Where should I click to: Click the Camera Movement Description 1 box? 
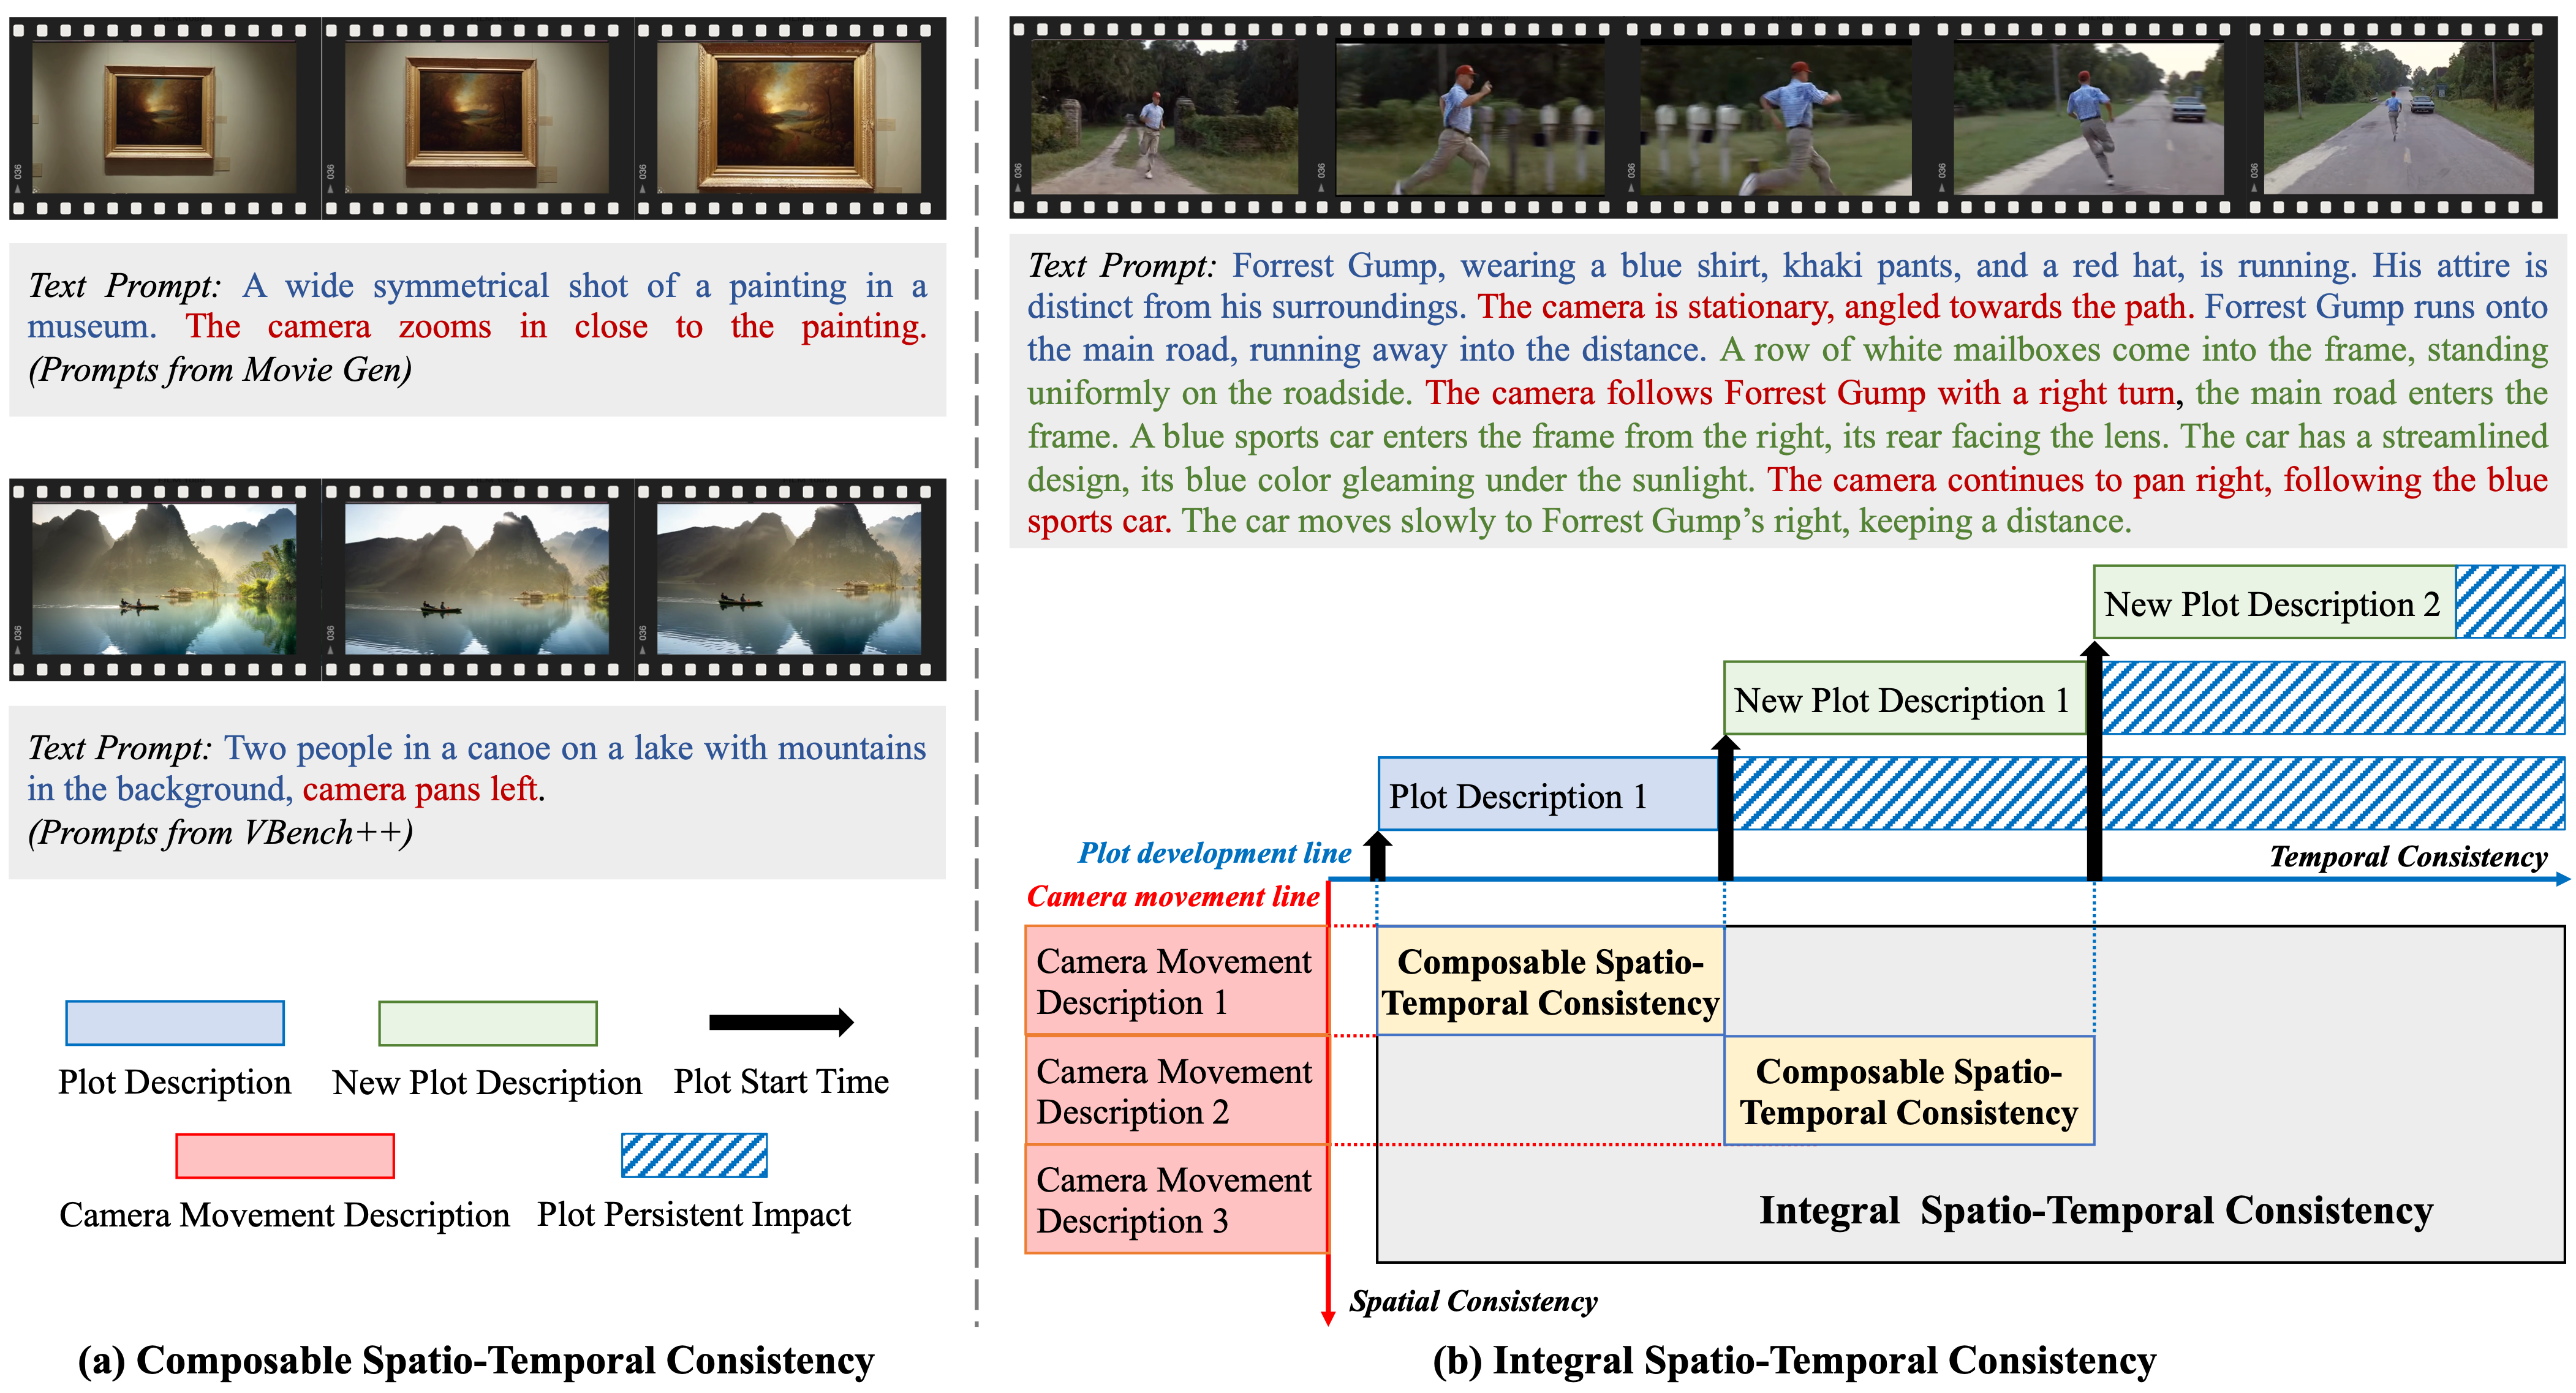click(1175, 982)
